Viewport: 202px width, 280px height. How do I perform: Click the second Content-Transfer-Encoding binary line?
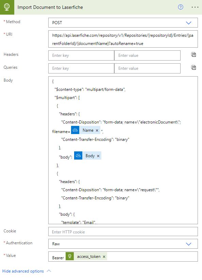(95, 198)
